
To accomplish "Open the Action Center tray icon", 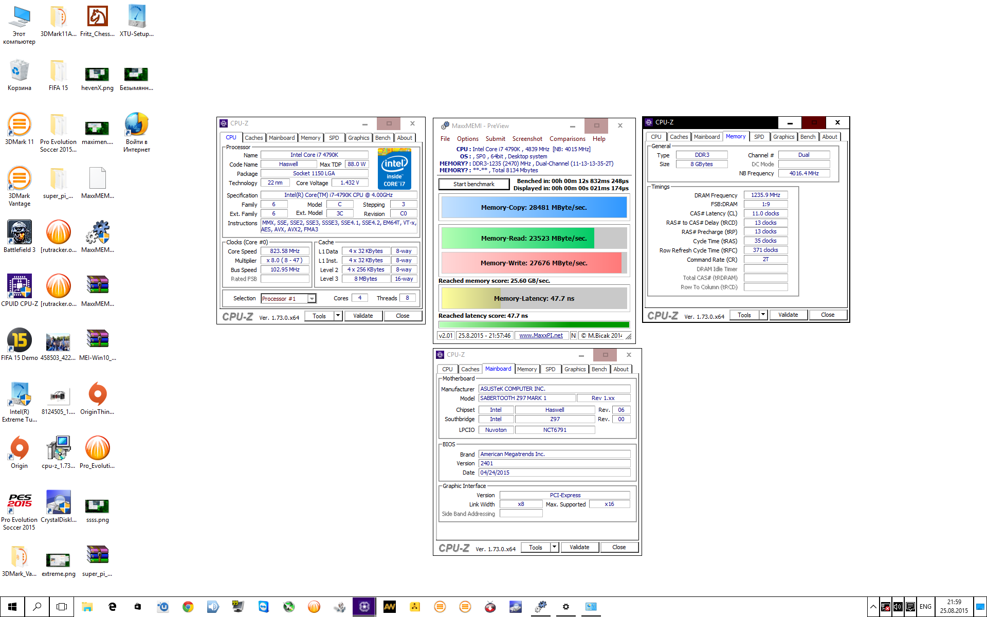I will click(x=910, y=607).
